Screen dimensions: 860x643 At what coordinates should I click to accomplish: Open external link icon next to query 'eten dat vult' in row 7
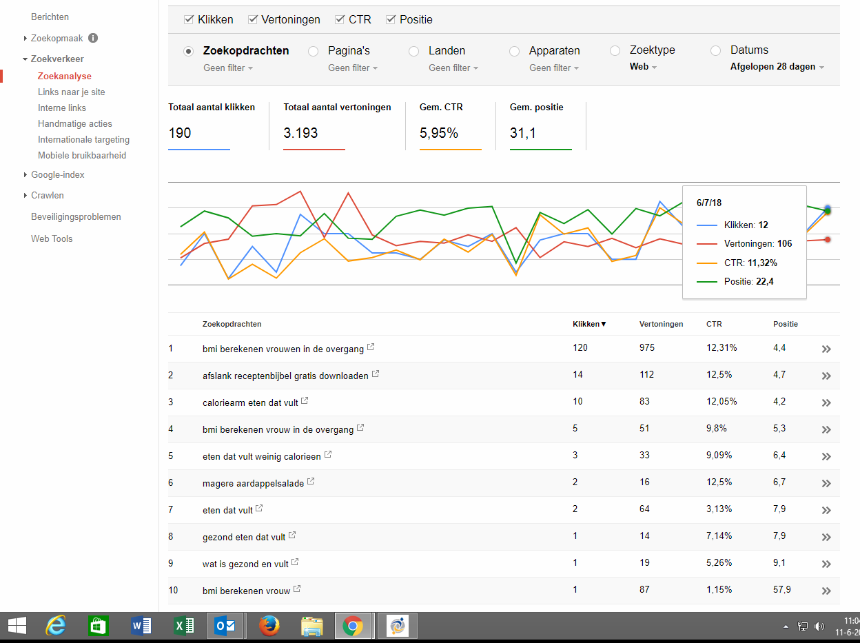[260, 509]
